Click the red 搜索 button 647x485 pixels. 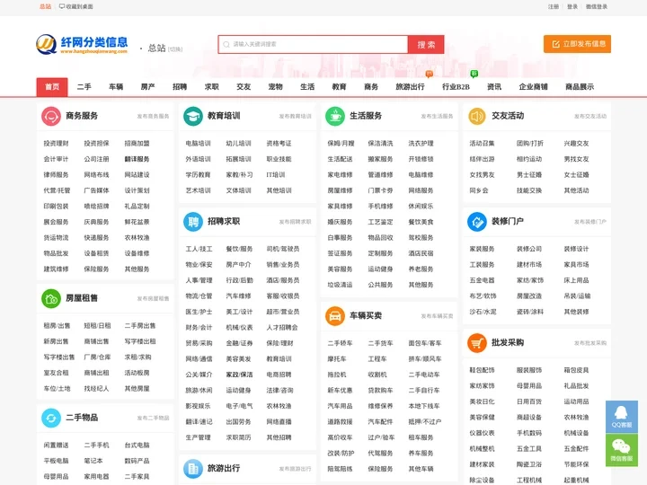426,45
